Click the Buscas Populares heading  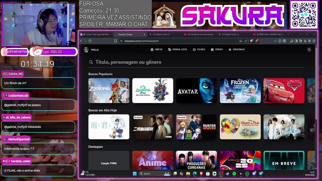[x=100, y=74]
